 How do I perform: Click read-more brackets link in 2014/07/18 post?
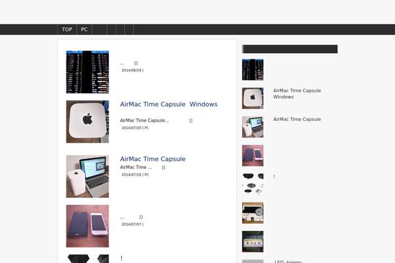pyautogui.click(x=163, y=168)
